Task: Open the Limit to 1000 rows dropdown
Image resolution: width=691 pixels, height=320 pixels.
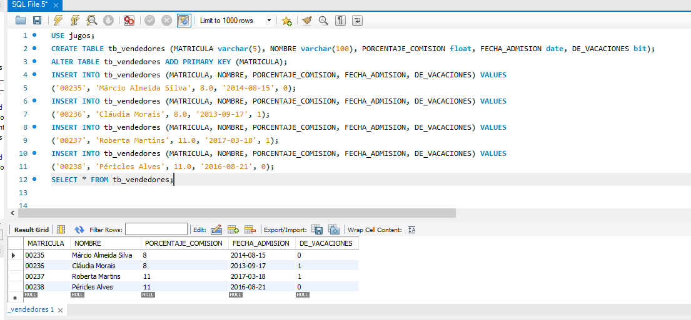Action: pyautogui.click(x=235, y=21)
